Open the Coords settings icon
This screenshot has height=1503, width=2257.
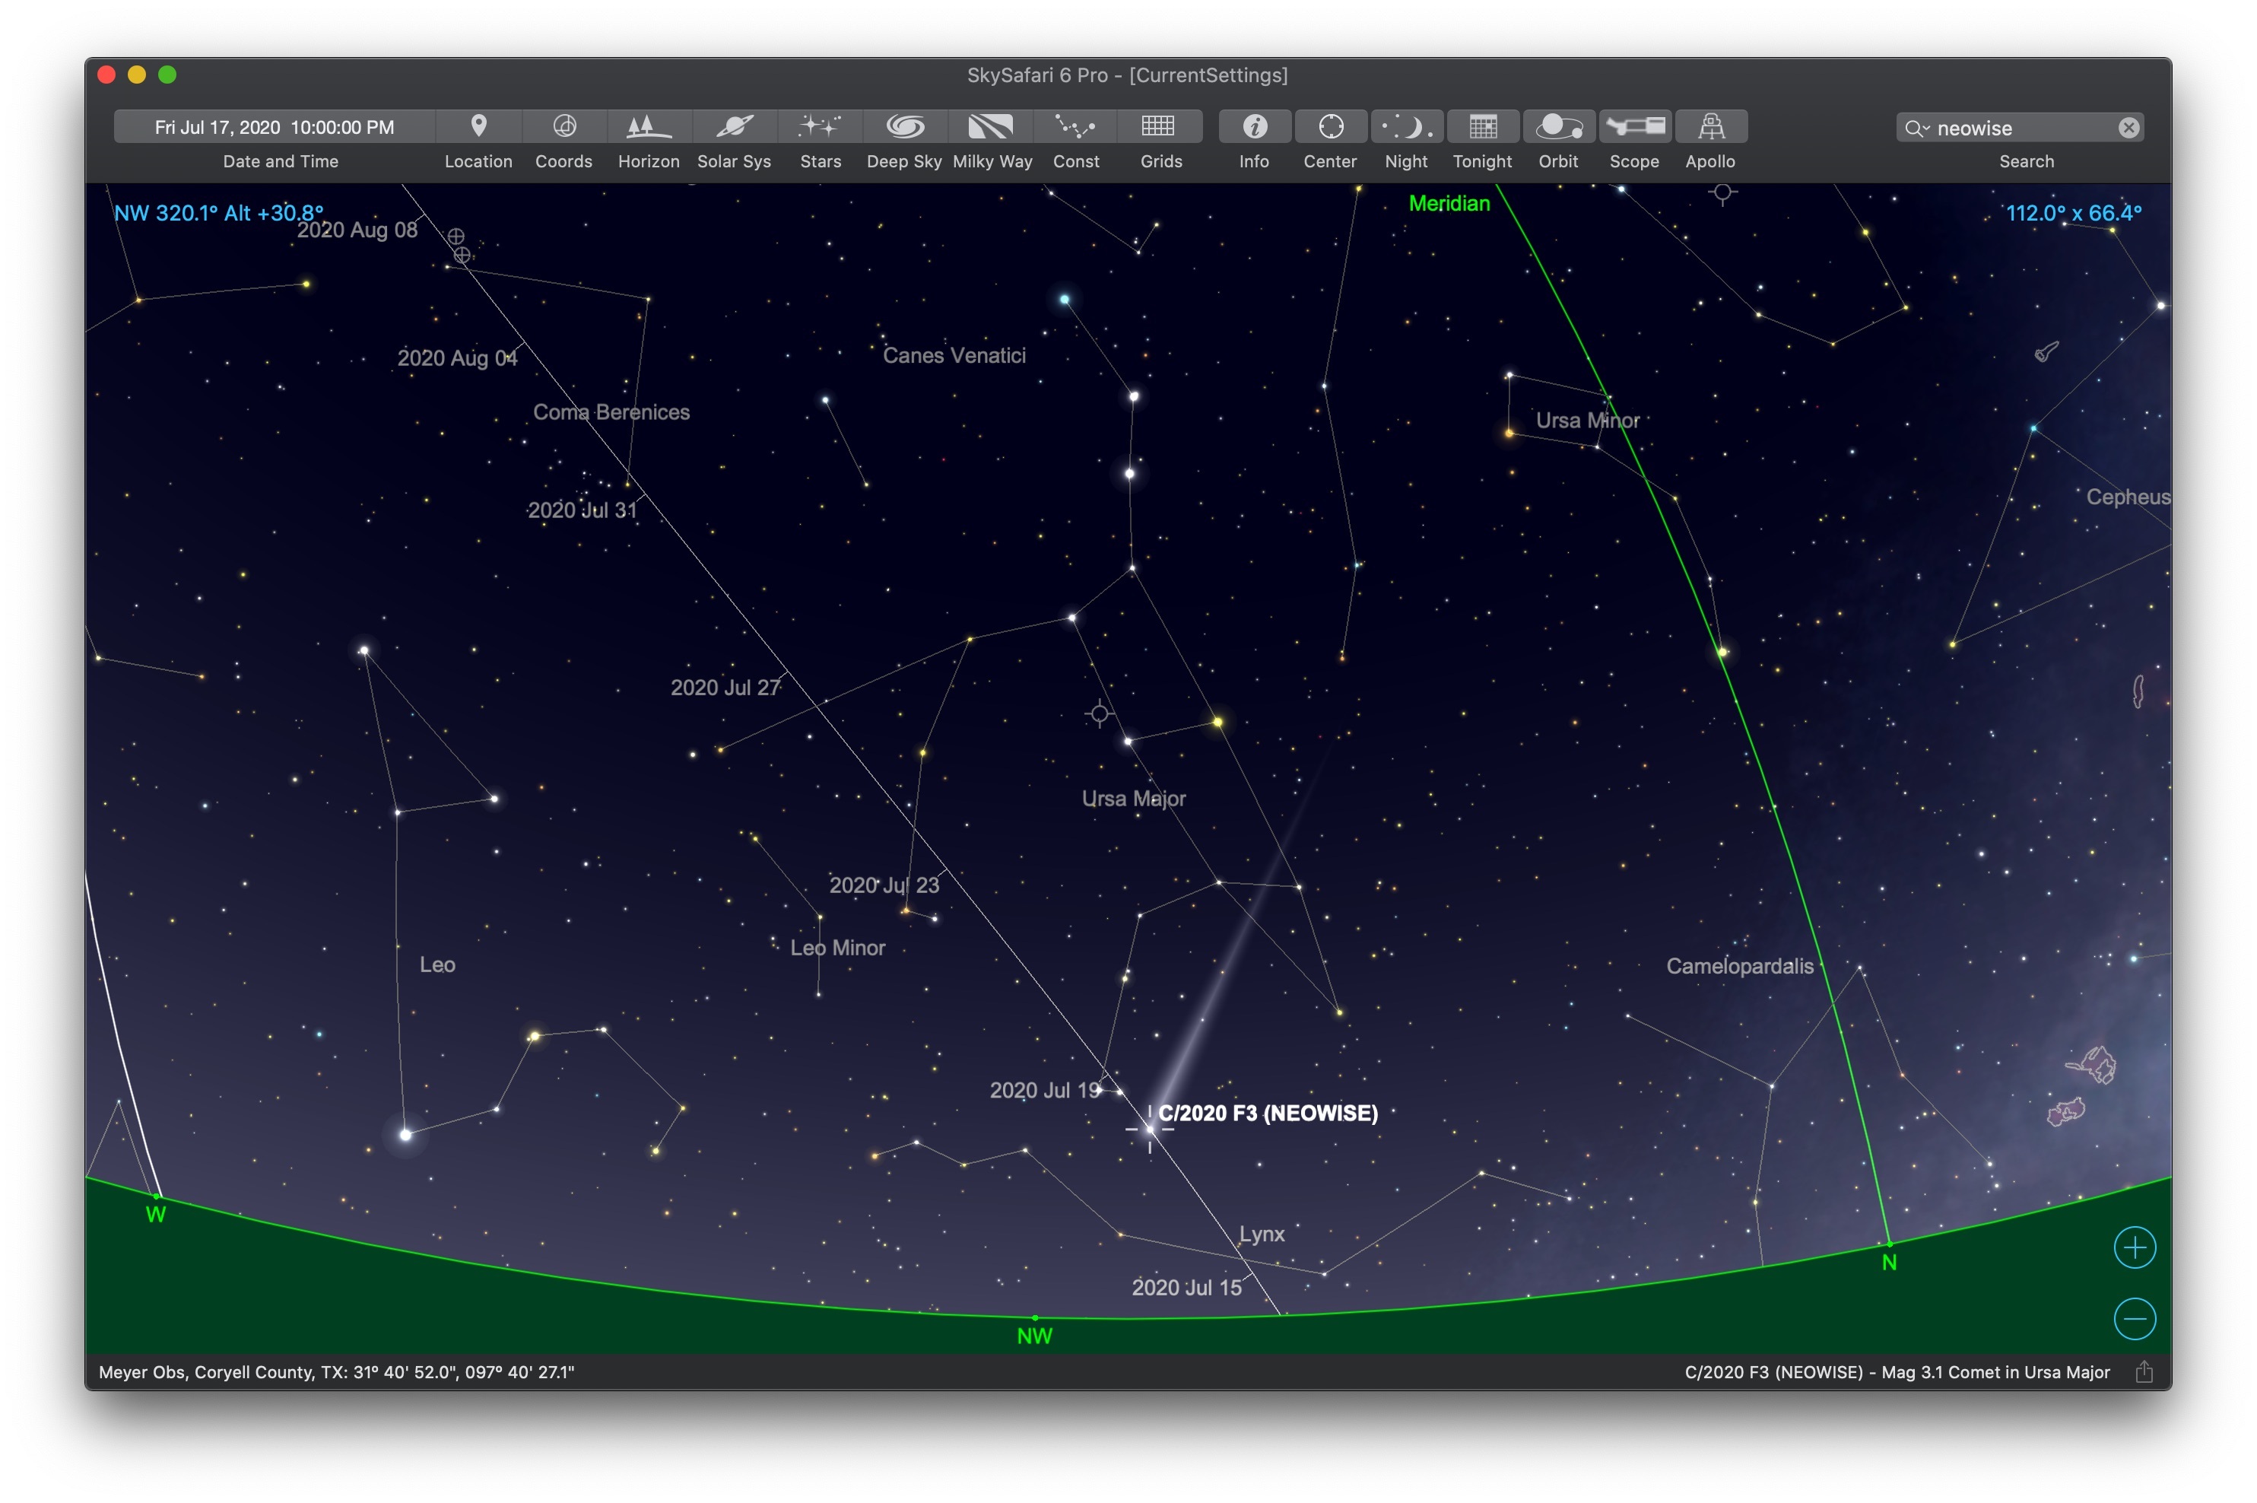coord(563,126)
